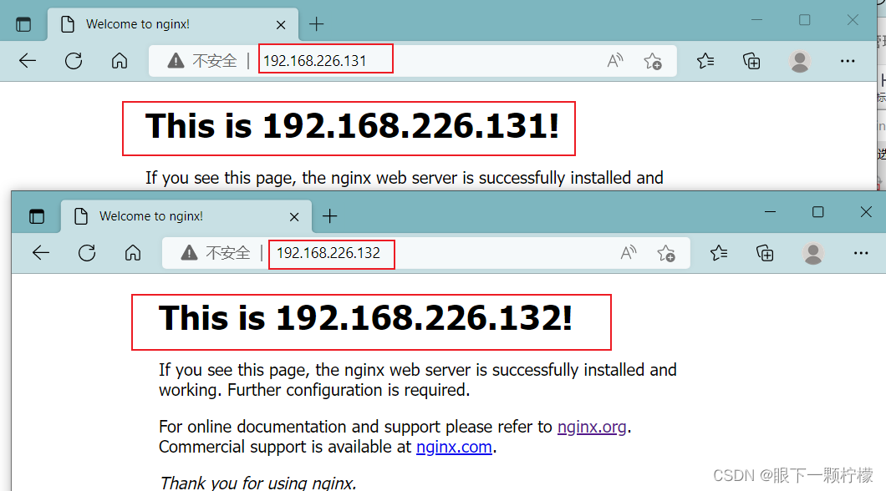Activate read aloud in the 192.168.226.131 window
This screenshot has height=491, width=886.
click(615, 60)
